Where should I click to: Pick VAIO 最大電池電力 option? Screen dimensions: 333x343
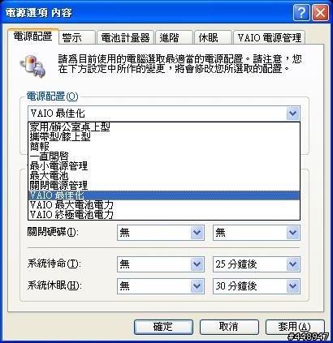pyautogui.click(x=164, y=205)
